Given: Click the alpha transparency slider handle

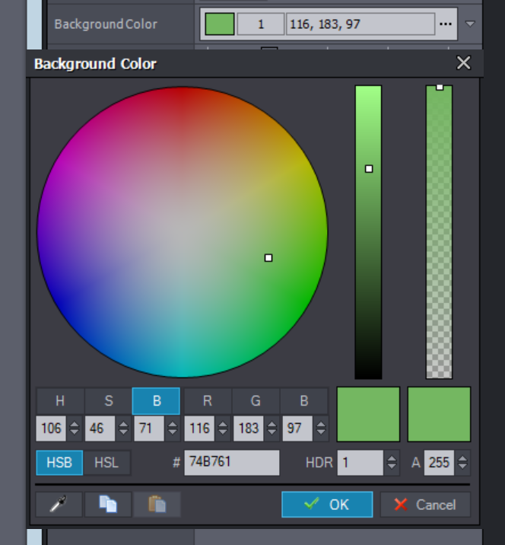Looking at the screenshot, I should pyautogui.click(x=440, y=88).
